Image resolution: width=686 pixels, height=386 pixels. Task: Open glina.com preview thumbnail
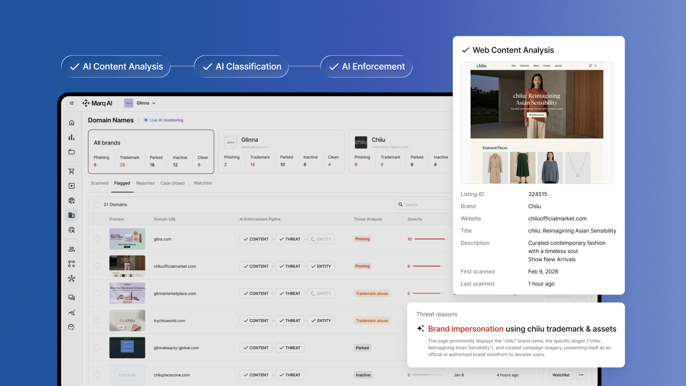[x=127, y=239]
